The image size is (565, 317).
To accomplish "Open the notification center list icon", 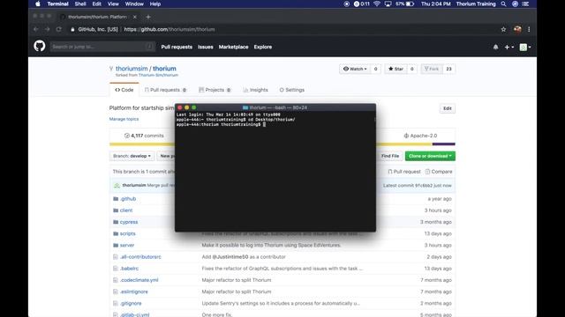I will click(526, 4).
